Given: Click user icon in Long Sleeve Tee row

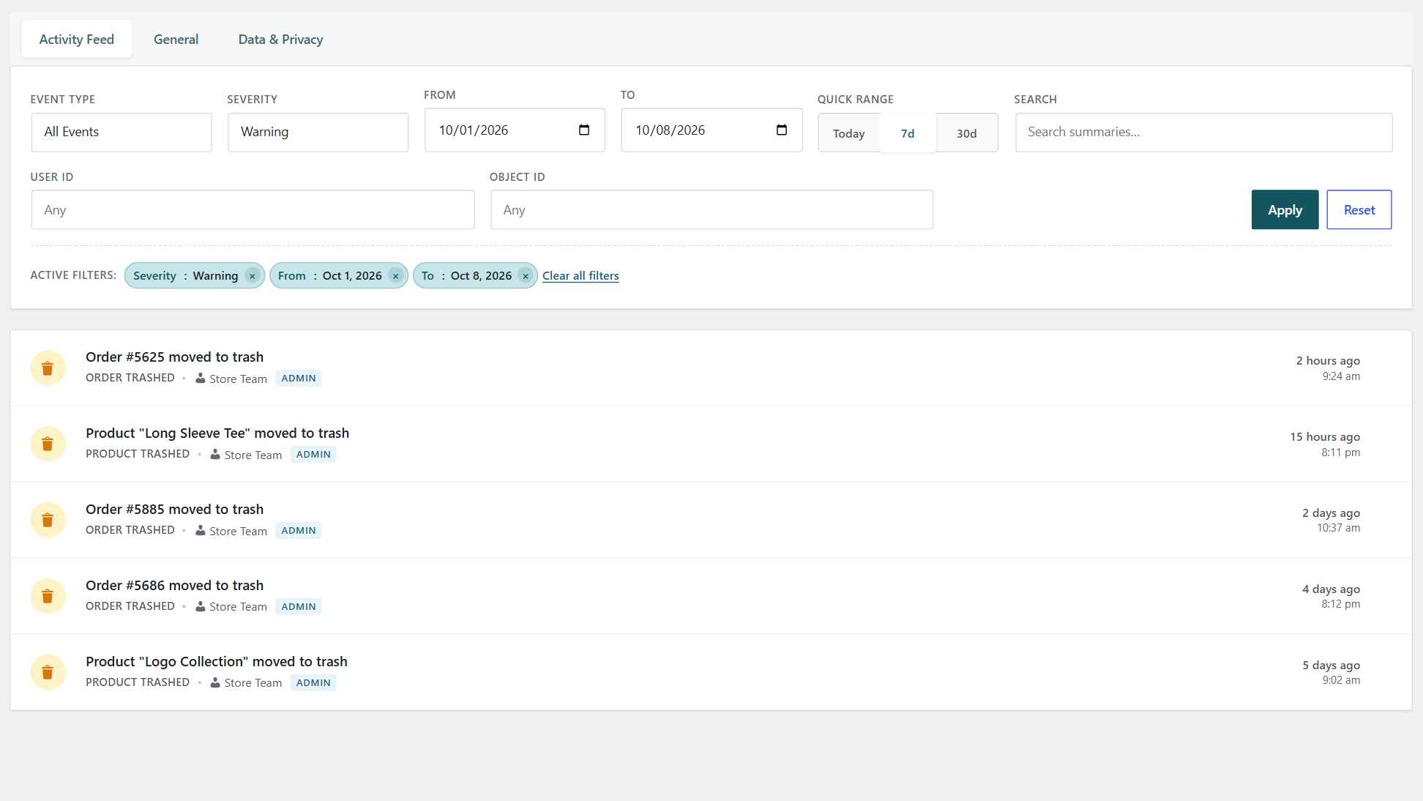Looking at the screenshot, I should point(215,454).
